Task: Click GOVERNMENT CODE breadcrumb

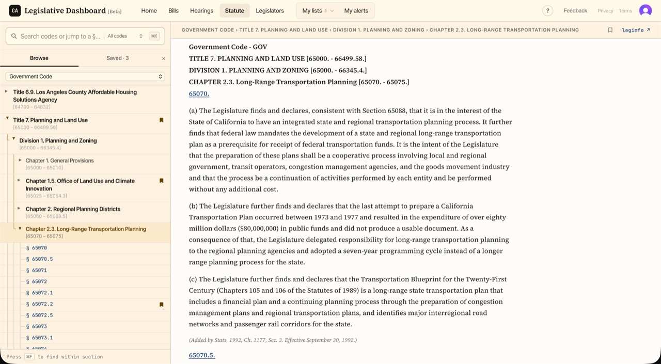Action: click(208, 30)
